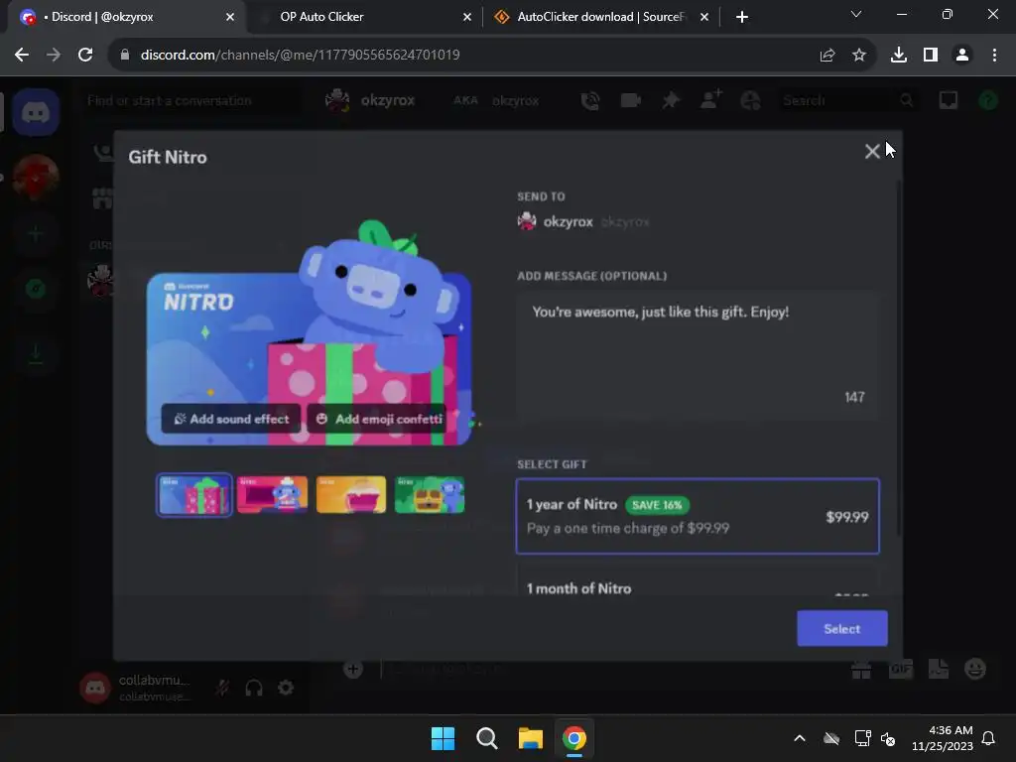Start voice call icon in header
The width and height of the screenshot is (1016, 762).
[590, 100]
